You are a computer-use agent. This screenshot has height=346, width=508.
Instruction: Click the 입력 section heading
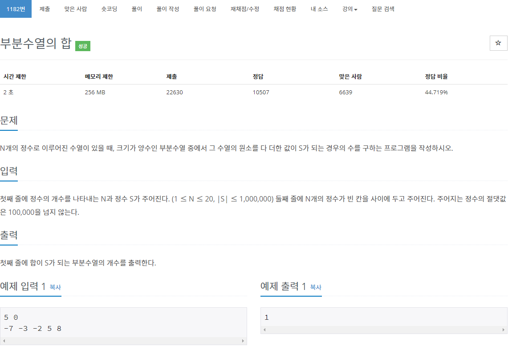9,171
